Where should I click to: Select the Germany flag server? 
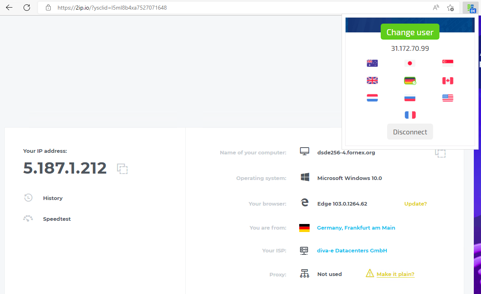[410, 80]
